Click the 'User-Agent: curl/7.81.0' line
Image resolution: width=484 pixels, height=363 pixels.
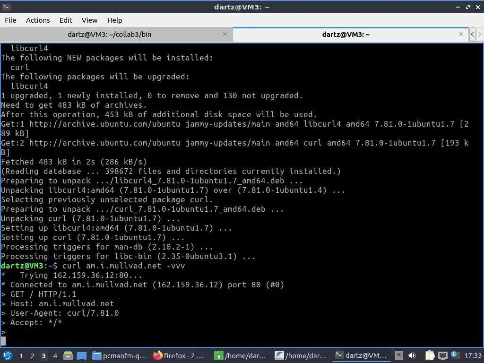[x=64, y=313]
